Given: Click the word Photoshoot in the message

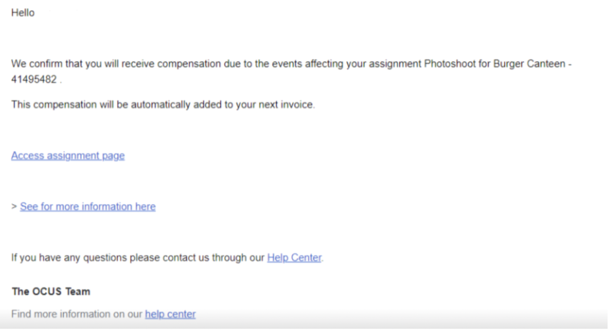Looking at the screenshot, I should tap(450, 64).
